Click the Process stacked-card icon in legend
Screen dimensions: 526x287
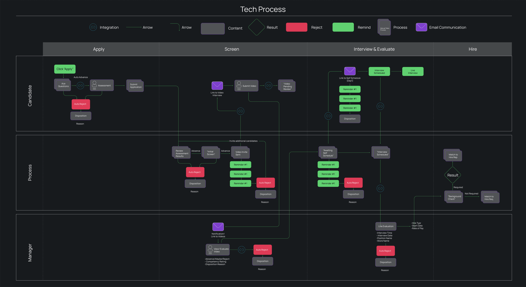tap(384, 27)
